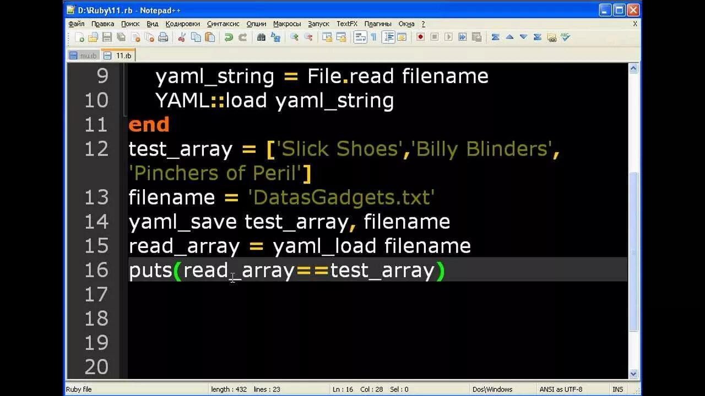Viewport: 705px width, 396px height.
Task: Open the Replace dialog icon
Action: coord(275,37)
